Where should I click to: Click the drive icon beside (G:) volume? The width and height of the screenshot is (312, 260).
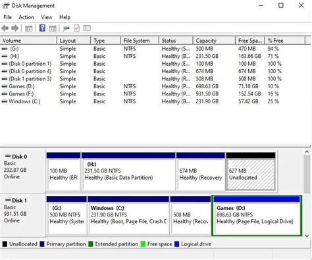[5, 49]
